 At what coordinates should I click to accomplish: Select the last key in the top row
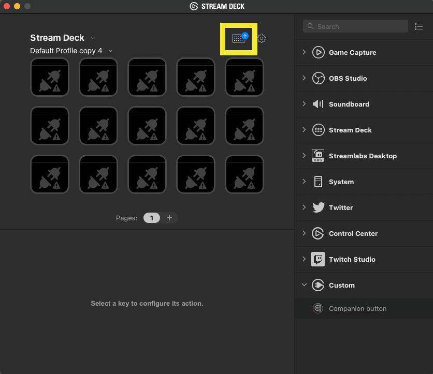(244, 77)
